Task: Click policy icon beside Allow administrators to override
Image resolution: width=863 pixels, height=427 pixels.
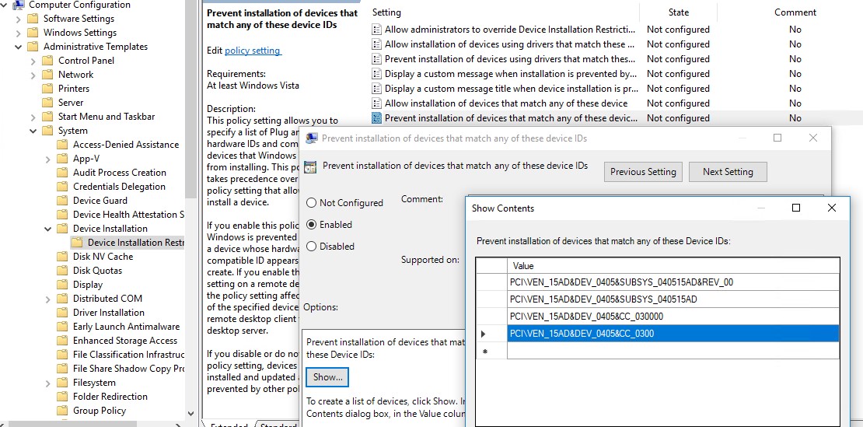Action: tap(377, 30)
